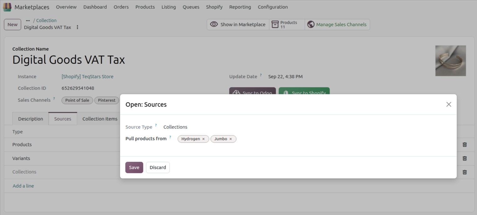Open the Reporting menu
Viewport: 477px width, 215px height.
pyautogui.click(x=240, y=7)
